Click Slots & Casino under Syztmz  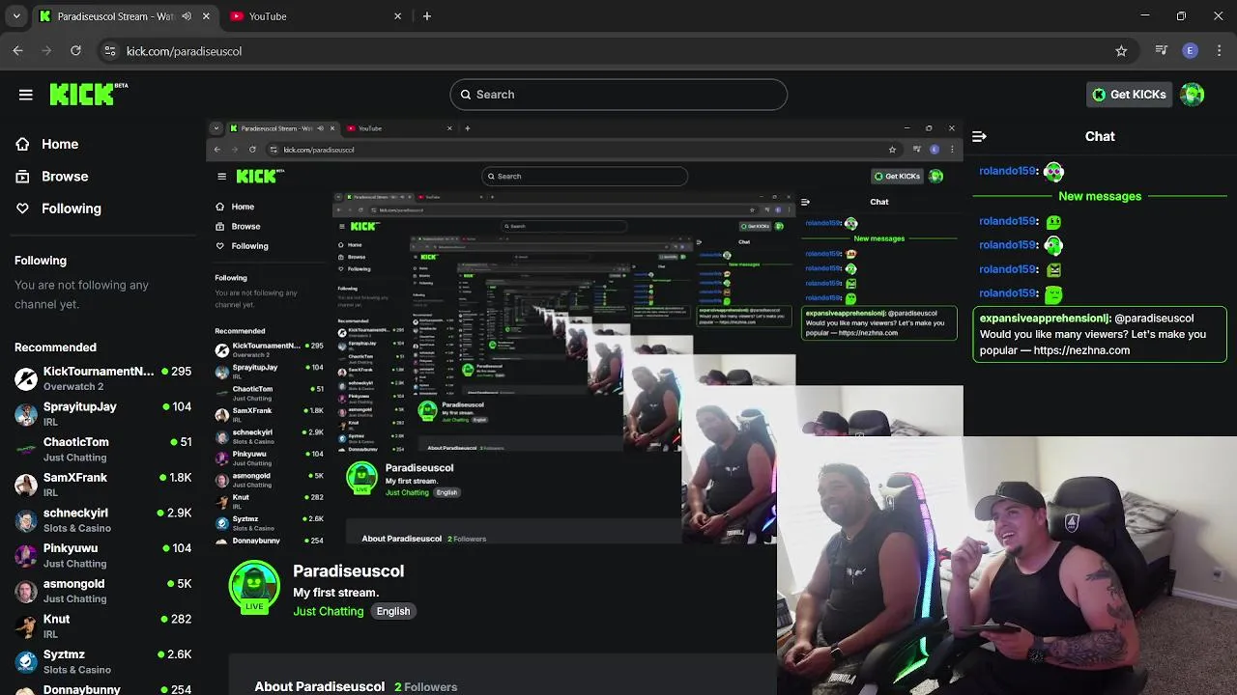[77, 670]
